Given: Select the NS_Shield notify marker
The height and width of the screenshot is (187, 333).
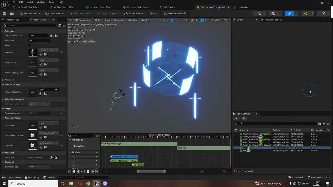Looking at the screenshot, I should pyautogui.click(x=138, y=165).
